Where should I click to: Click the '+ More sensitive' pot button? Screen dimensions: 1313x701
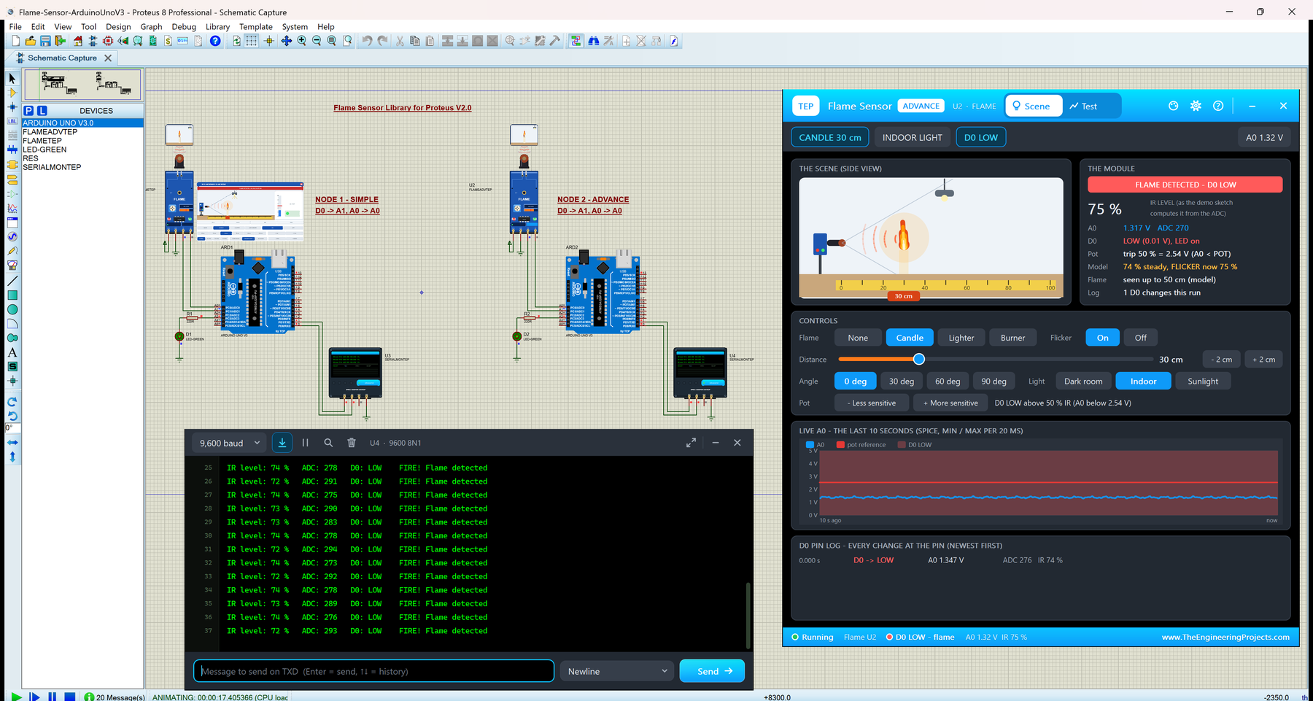(x=950, y=403)
